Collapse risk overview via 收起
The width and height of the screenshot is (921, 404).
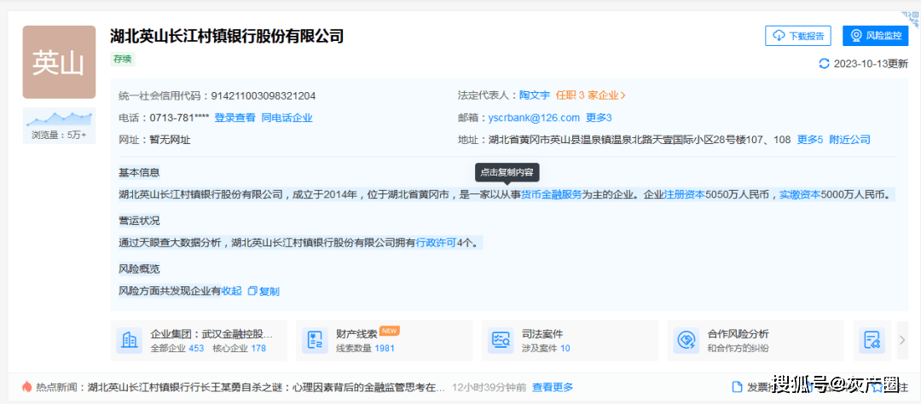tap(231, 291)
